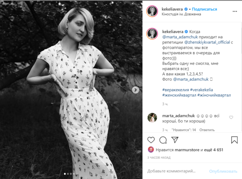View likes count on marta_adamchuk comment
The width and height of the screenshot is (242, 179).
184,130
